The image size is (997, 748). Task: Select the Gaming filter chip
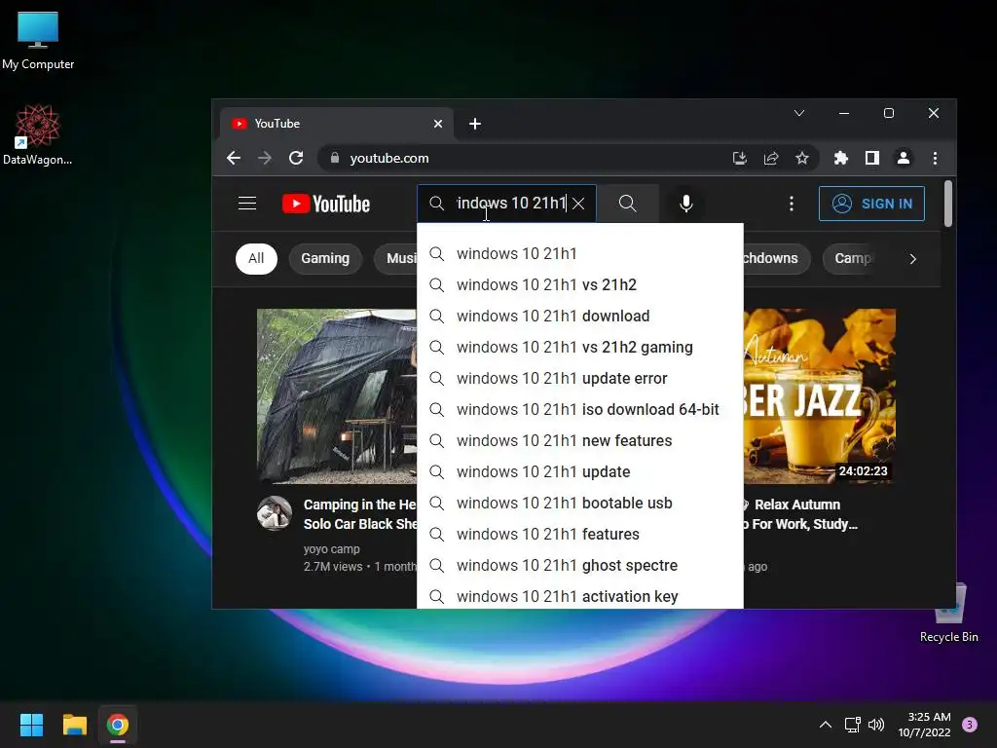[325, 259]
